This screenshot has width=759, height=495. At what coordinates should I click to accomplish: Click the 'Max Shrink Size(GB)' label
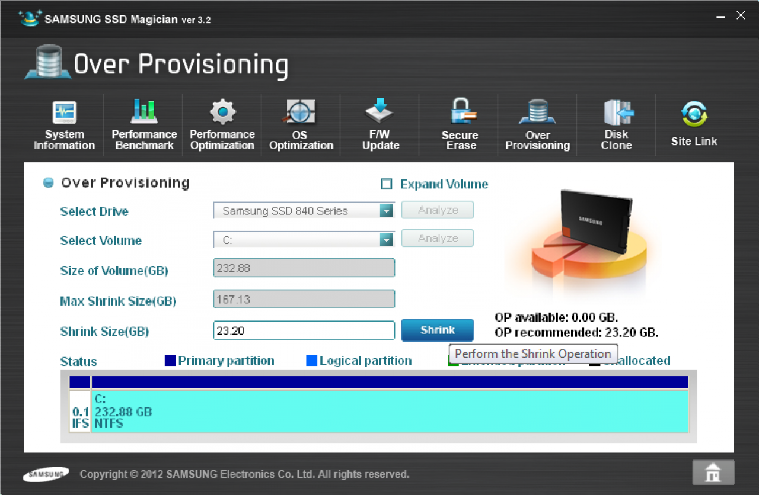click(118, 301)
